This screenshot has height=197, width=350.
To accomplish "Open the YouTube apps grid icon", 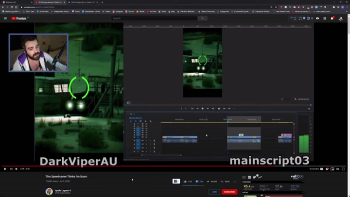I will [325, 18].
